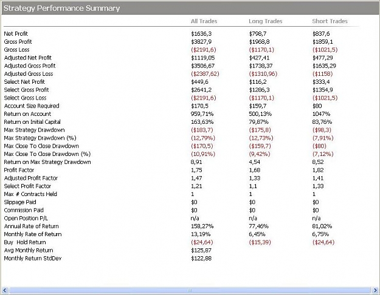Click the Monthly Rate of Return label
This screenshot has height=295, width=380.
tap(33, 234)
